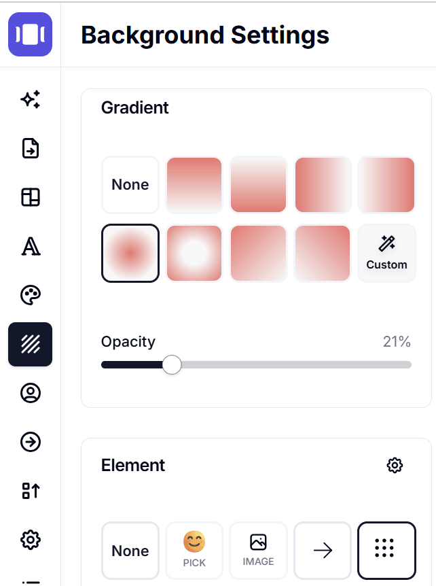436x586 pixels.
Task: Click the app logo in the corner
Action: click(x=30, y=34)
